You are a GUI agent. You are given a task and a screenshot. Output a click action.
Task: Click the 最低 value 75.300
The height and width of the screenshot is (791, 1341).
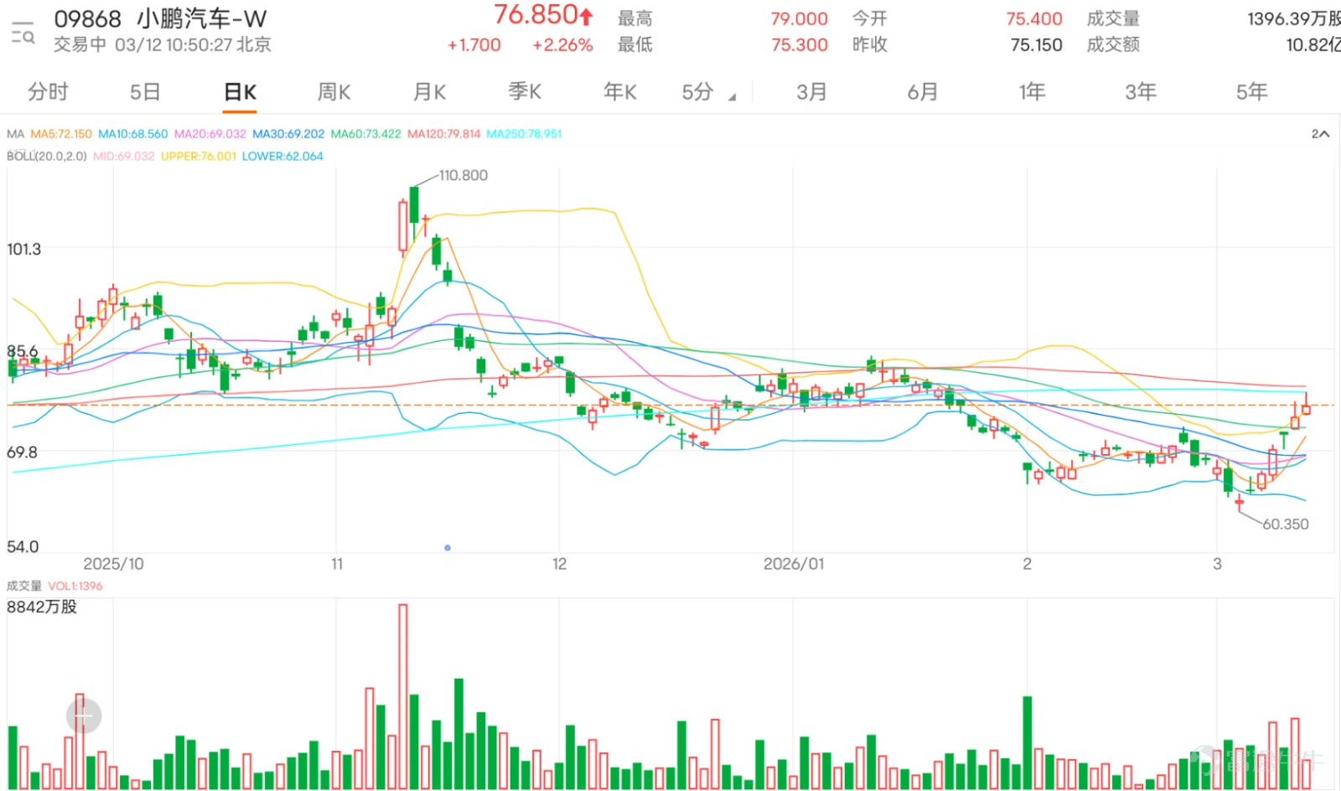point(800,45)
